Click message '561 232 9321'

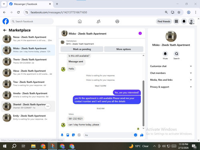point(76,118)
